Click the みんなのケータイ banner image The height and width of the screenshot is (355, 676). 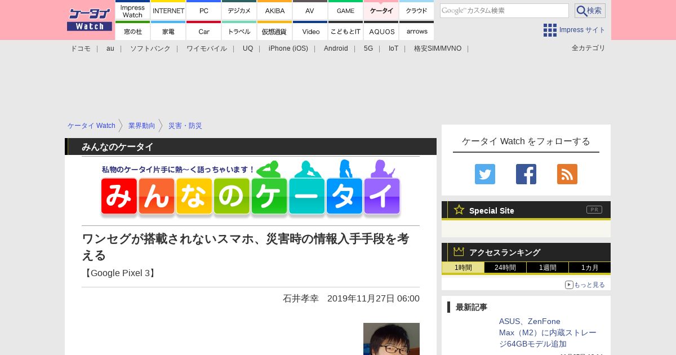click(x=251, y=189)
